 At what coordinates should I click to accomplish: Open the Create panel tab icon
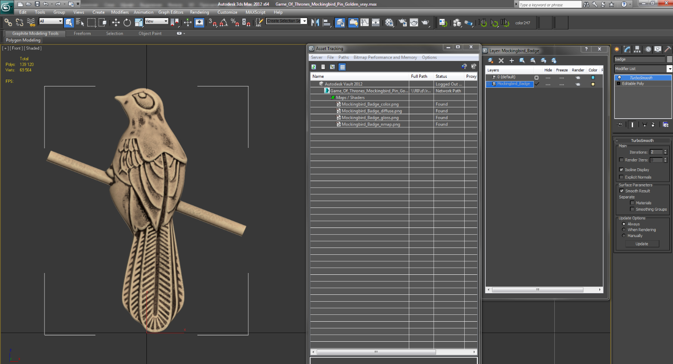coord(617,49)
